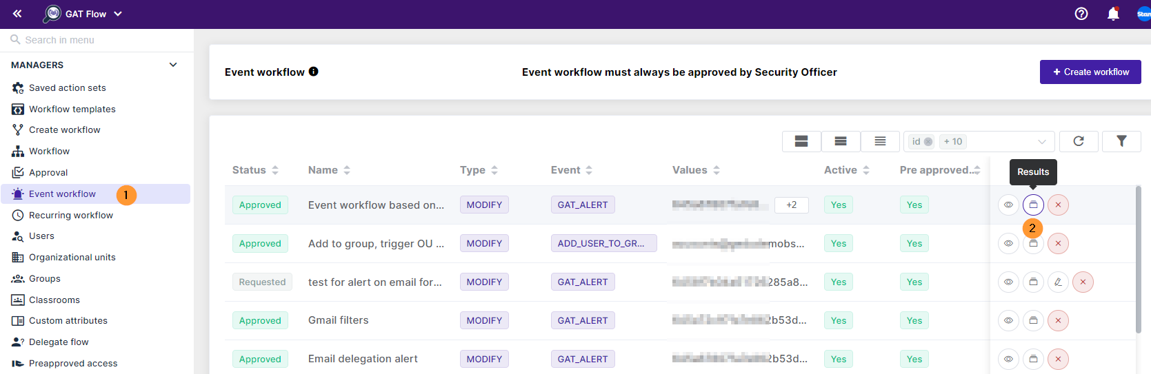
Task: Click the +2 values badge
Action: 792,205
